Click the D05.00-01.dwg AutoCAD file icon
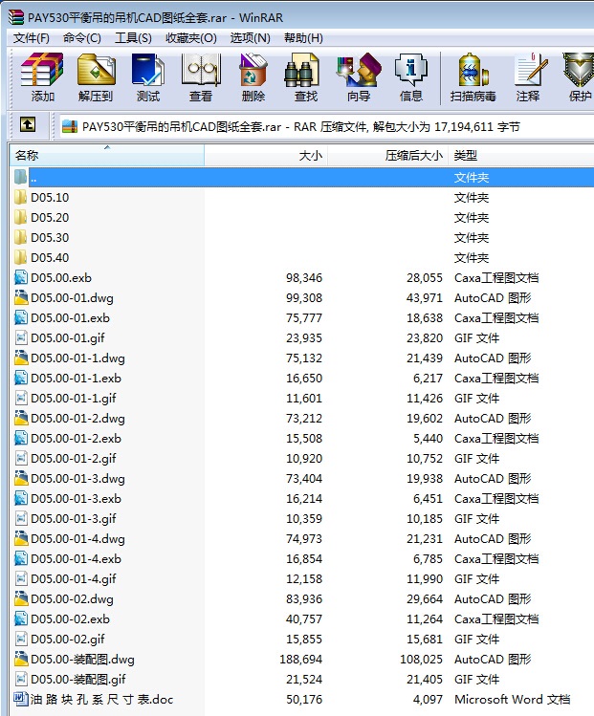The height and width of the screenshot is (716, 594). coord(21,297)
